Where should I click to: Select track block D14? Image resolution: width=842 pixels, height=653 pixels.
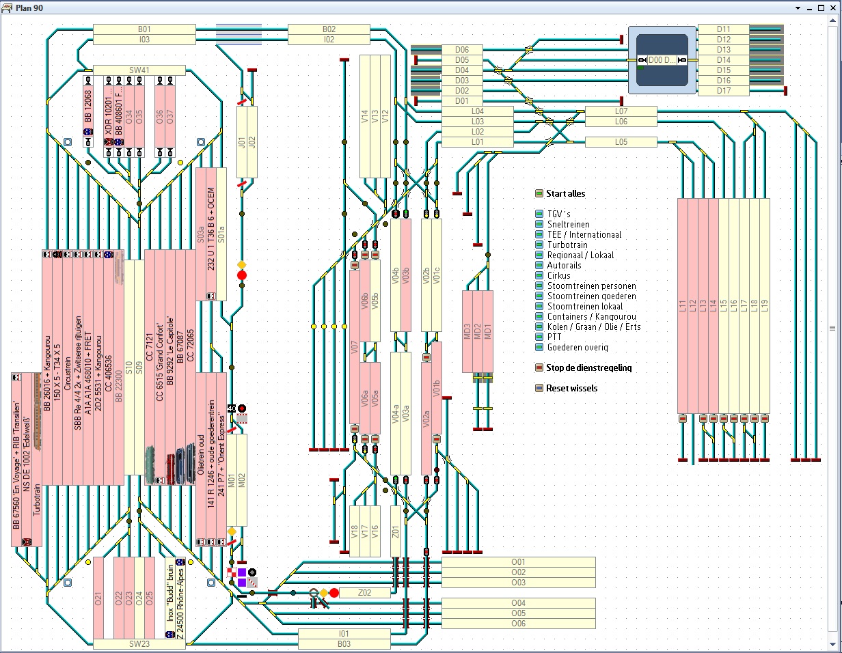tap(724, 60)
